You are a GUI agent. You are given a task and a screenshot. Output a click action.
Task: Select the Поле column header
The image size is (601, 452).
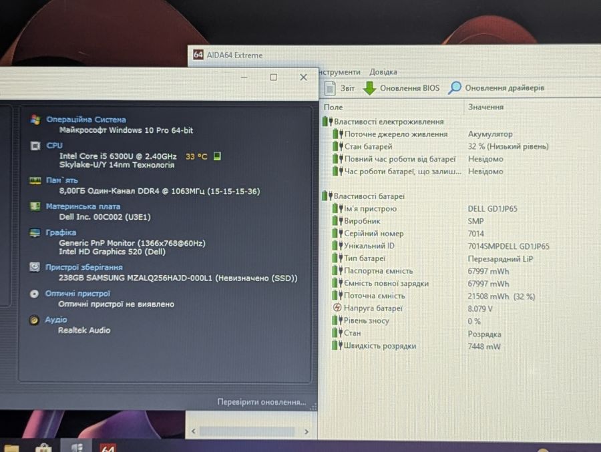[333, 107]
